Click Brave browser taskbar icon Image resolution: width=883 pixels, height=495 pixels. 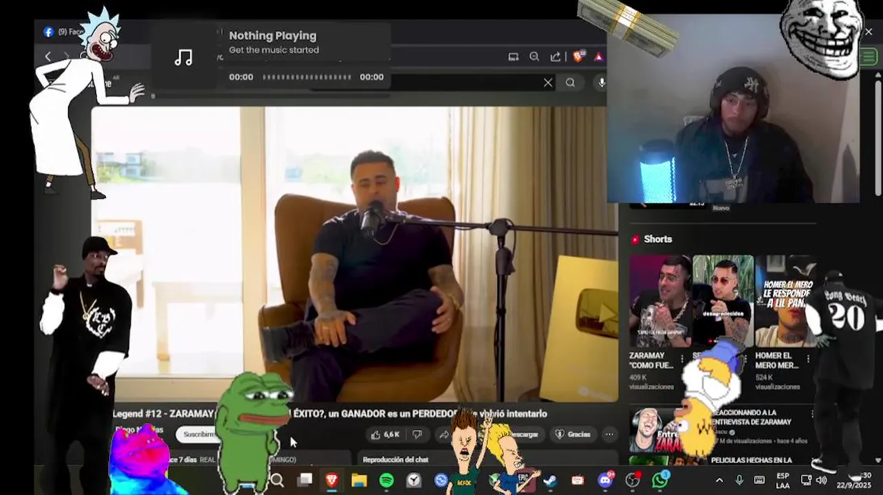tap(331, 480)
